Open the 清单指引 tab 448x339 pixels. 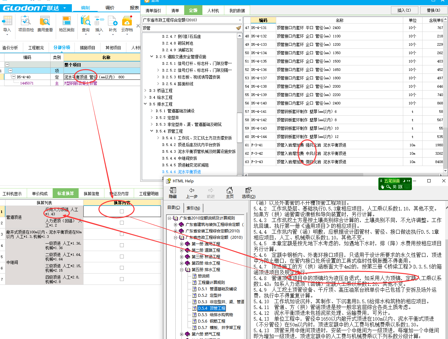[x=153, y=11]
